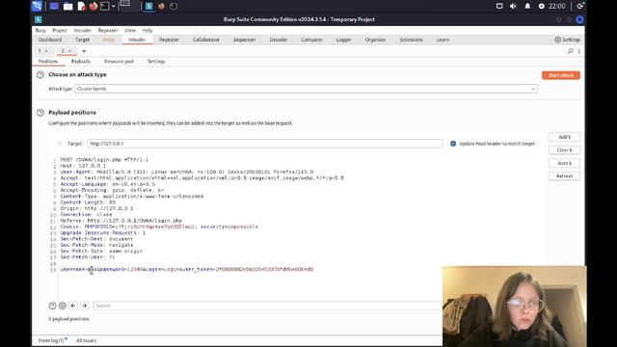This screenshot has width=617, height=347.
Task: Click the Auto § button
Action: pyautogui.click(x=564, y=163)
